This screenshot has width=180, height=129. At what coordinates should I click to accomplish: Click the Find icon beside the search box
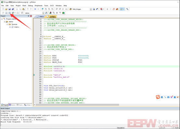(x=94, y=9)
